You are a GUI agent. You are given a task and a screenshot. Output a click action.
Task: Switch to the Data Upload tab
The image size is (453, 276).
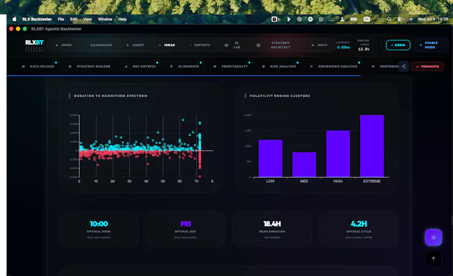pyautogui.click(x=39, y=66)
